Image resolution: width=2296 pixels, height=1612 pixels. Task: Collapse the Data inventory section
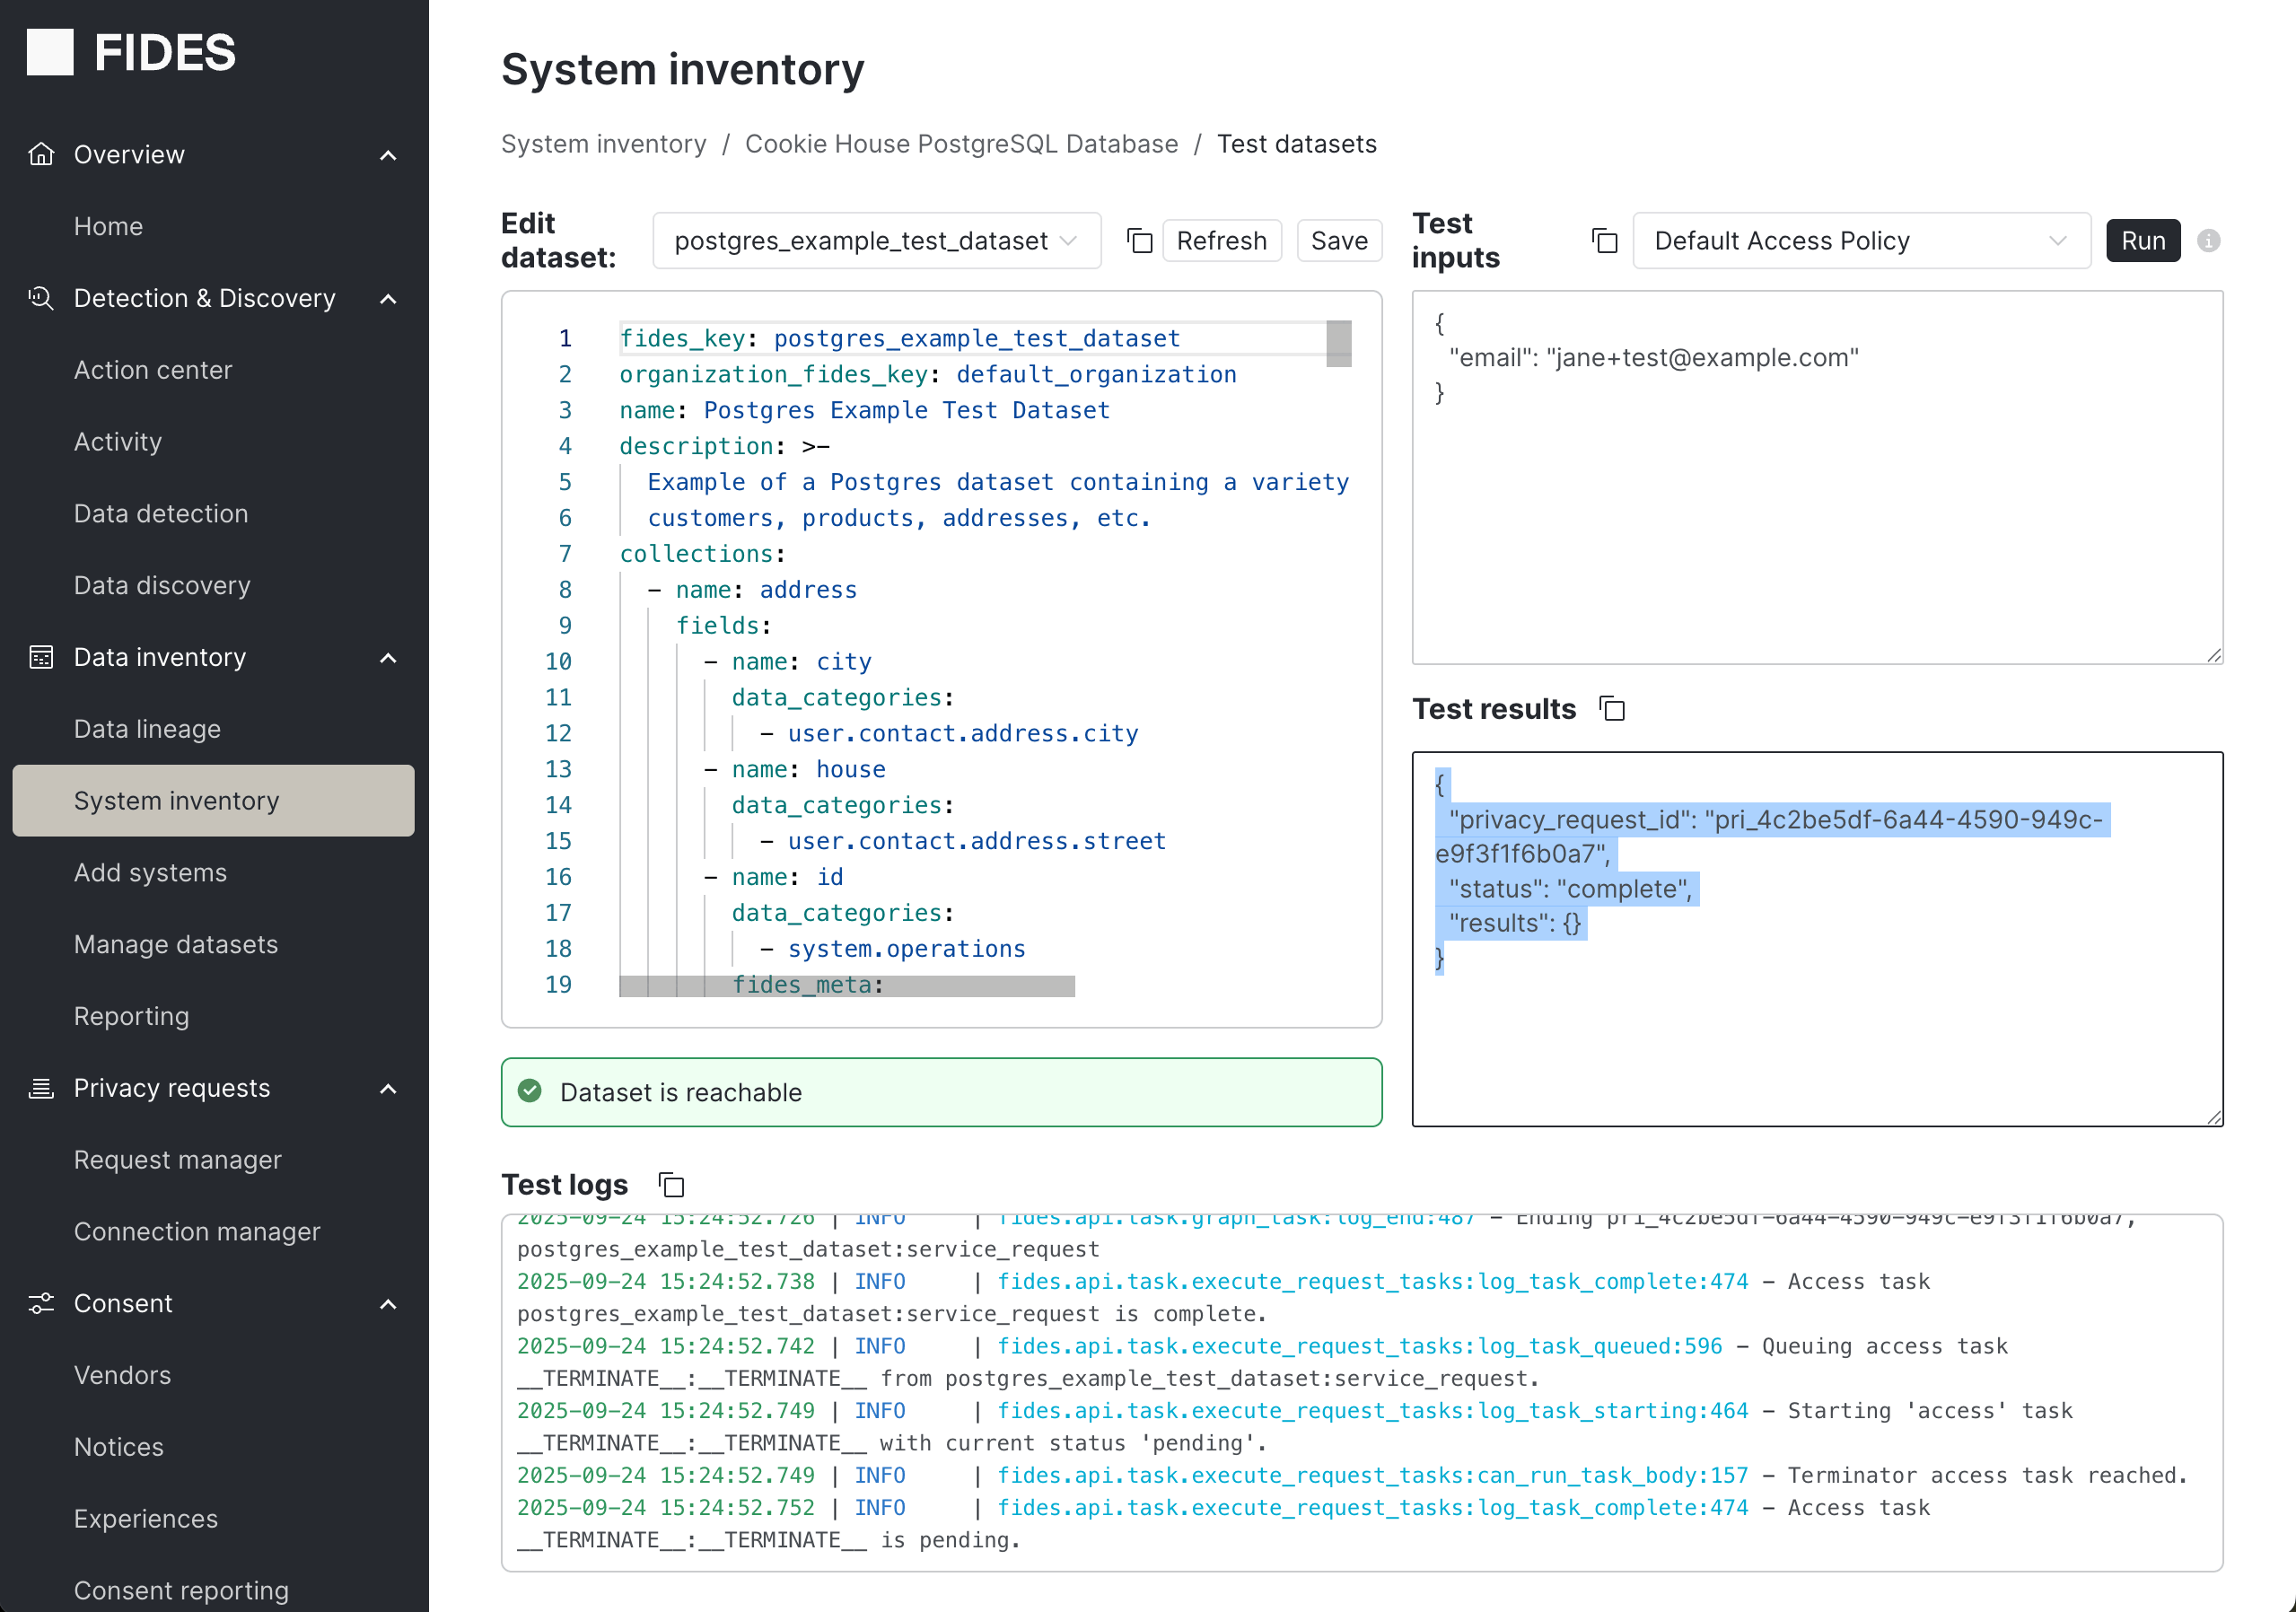point(388,658)
